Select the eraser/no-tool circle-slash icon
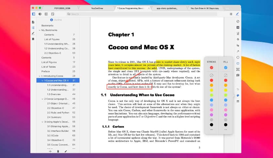The width and height of the screenshot is (273, 158). point(238,21)
